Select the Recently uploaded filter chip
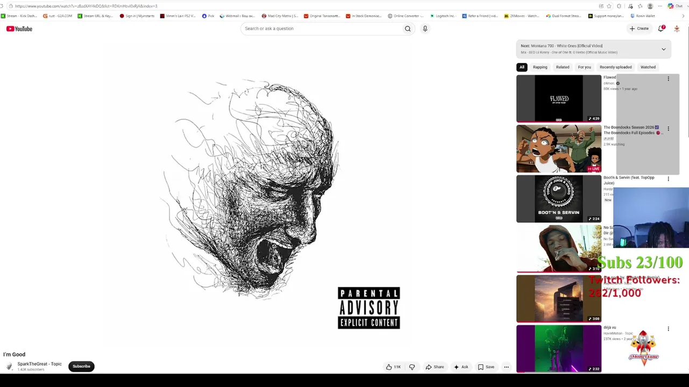This screenshot has width=689, height=387. pyautogui.click(x=616, y=67)
